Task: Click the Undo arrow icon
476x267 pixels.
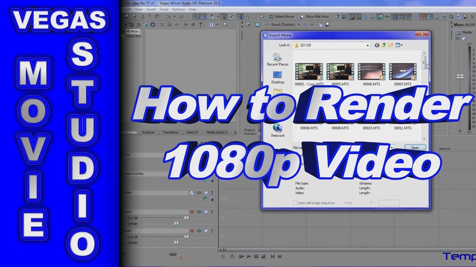Action: tap(168, 17)
